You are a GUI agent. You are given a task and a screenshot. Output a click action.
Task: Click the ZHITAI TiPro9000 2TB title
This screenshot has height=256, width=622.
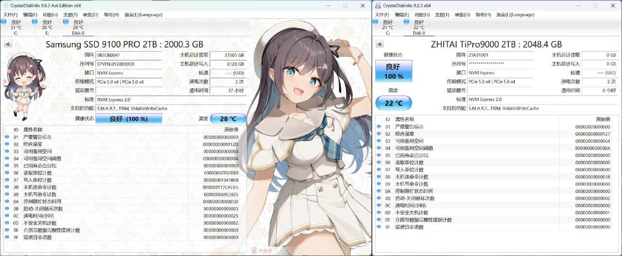(496, 44)
